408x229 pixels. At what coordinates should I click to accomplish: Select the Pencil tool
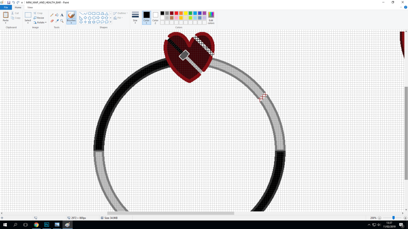pyautogui.click(x=52, y=14)
